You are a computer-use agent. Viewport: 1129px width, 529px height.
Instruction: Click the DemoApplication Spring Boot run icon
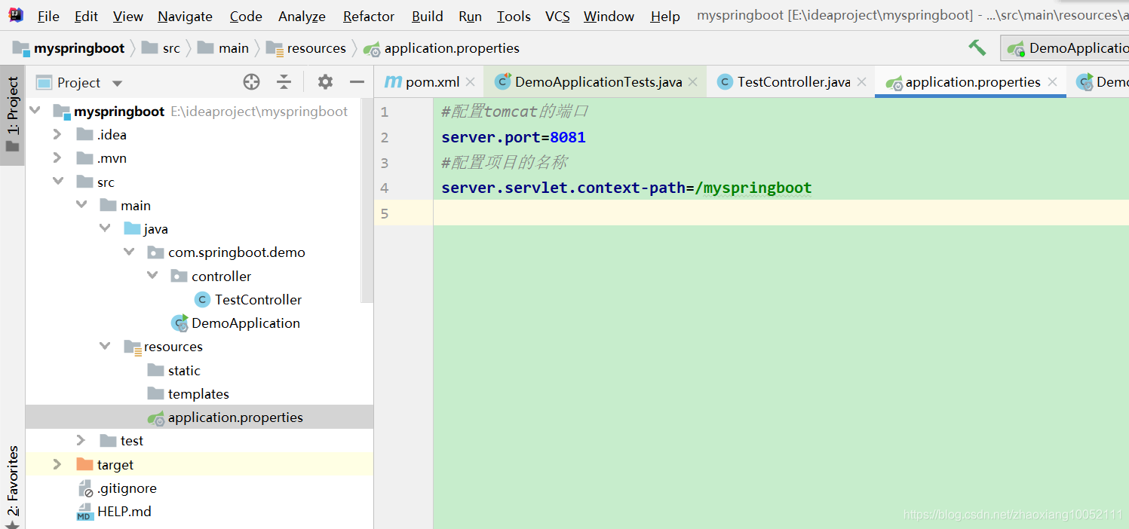[179, 323]
